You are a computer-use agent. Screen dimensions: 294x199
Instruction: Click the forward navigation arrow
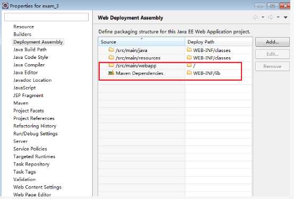pos(270,18)
